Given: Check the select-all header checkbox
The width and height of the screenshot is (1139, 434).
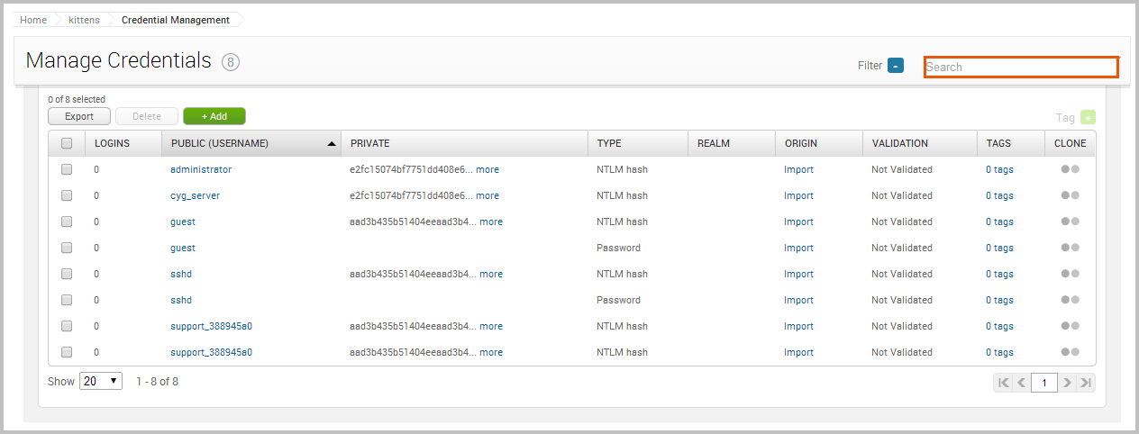Looking at the screenshot, I should tap(67, 143).
